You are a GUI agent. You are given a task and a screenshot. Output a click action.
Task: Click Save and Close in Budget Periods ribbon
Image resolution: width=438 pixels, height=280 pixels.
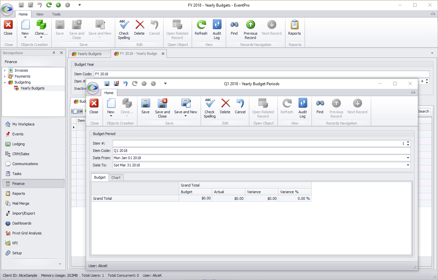point(163,108)
